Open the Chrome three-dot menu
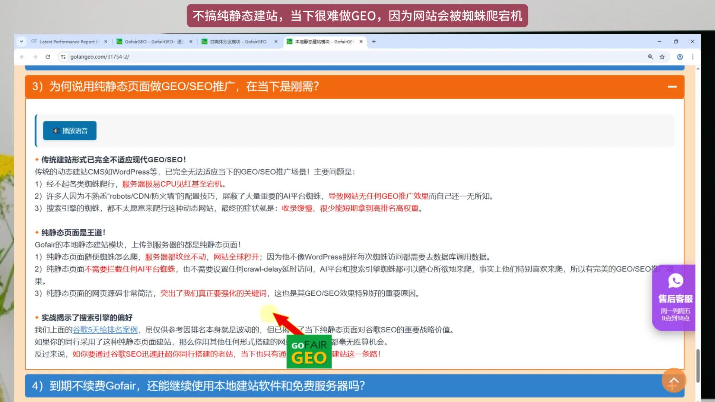The image size is (715, 402). click(x=693, y=57)
